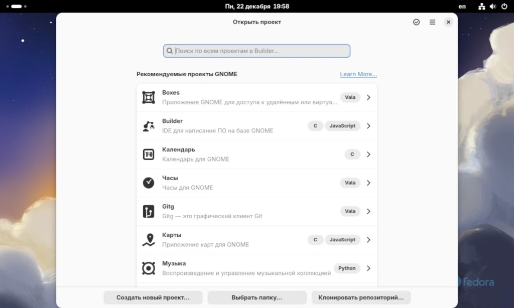Click 'Рекомендуемые проекты GNOME' heading
Screen dimensions: 514x308
point(187,74)
